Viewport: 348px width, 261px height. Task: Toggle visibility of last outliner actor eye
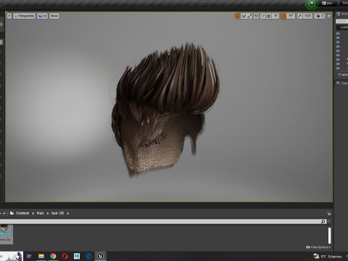point(338,68)
